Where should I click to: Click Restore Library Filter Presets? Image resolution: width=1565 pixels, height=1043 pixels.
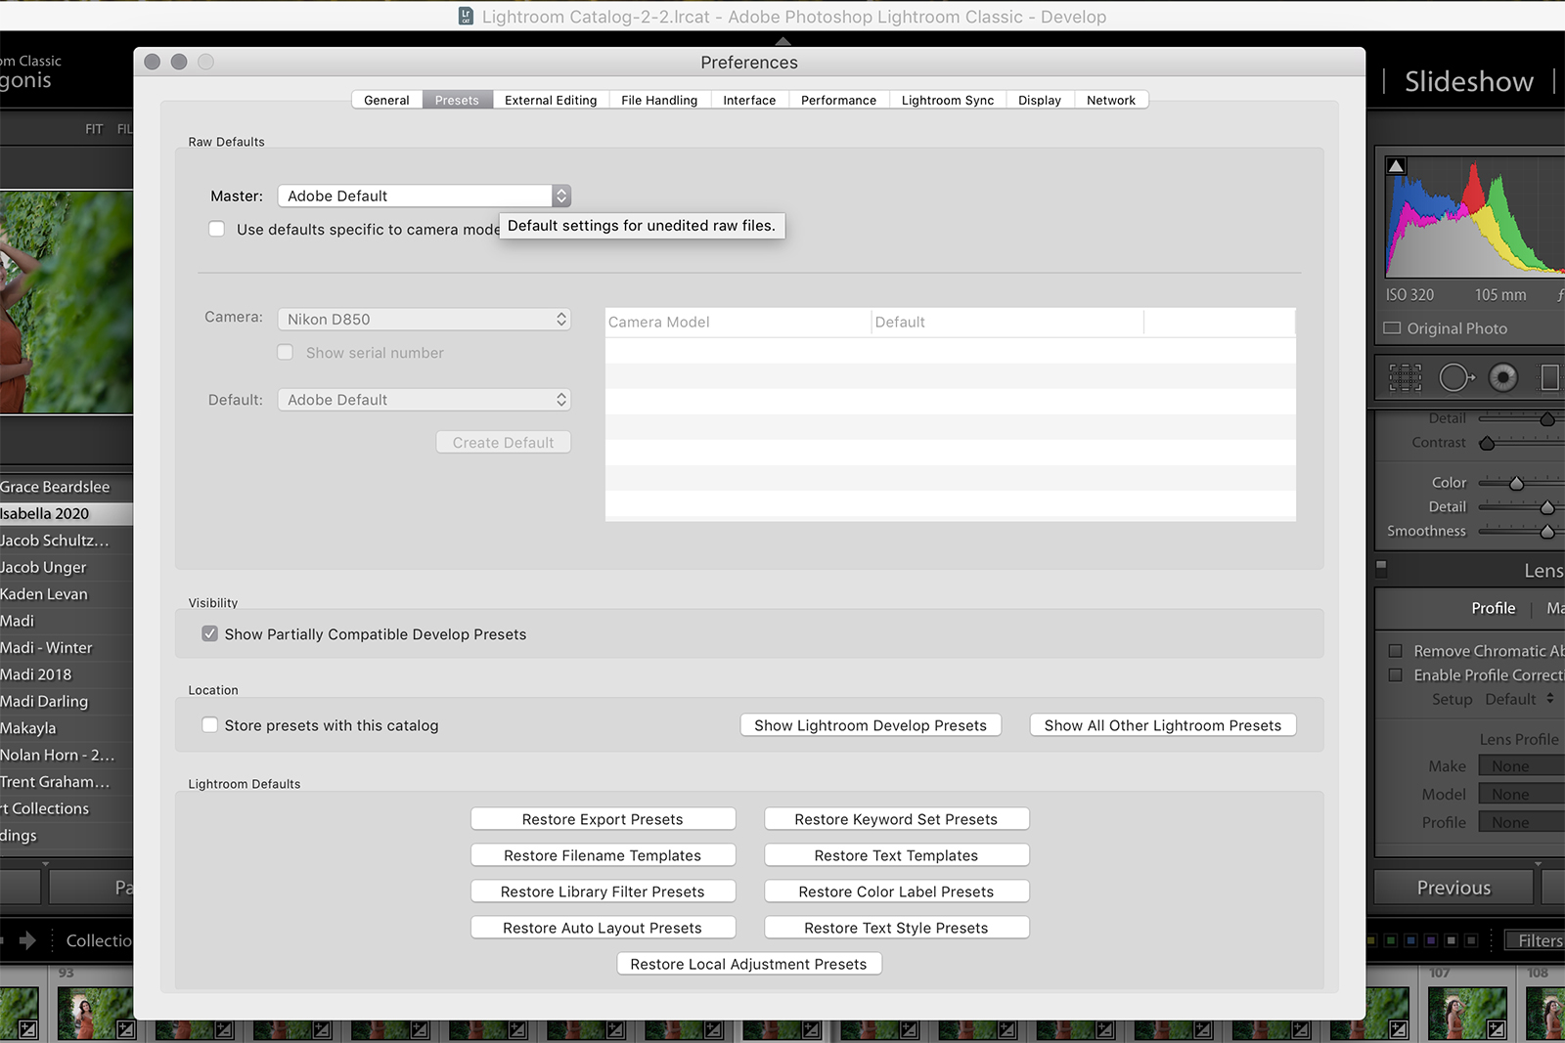click(x=603, y=891)
